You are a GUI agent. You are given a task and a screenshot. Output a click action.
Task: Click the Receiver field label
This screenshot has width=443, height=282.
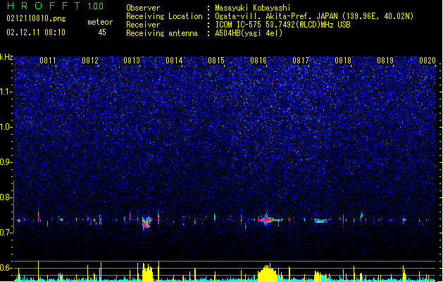pyautogui.click(x=143, y=25)
